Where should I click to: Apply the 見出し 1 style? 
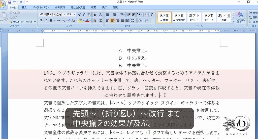(194, 17)
